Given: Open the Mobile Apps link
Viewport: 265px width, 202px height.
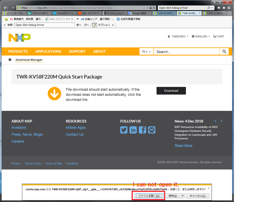Looking at the screenshot, I should [76, 128].
